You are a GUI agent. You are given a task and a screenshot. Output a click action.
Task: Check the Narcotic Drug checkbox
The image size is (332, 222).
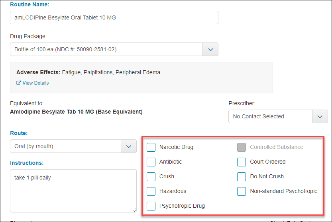[x=151, y=147]
